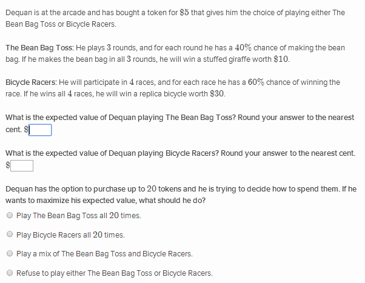The image size is (365, 283).
Task: Choose the Play Bicycle Racers all 20 times radio
Action: coord(10,234)
